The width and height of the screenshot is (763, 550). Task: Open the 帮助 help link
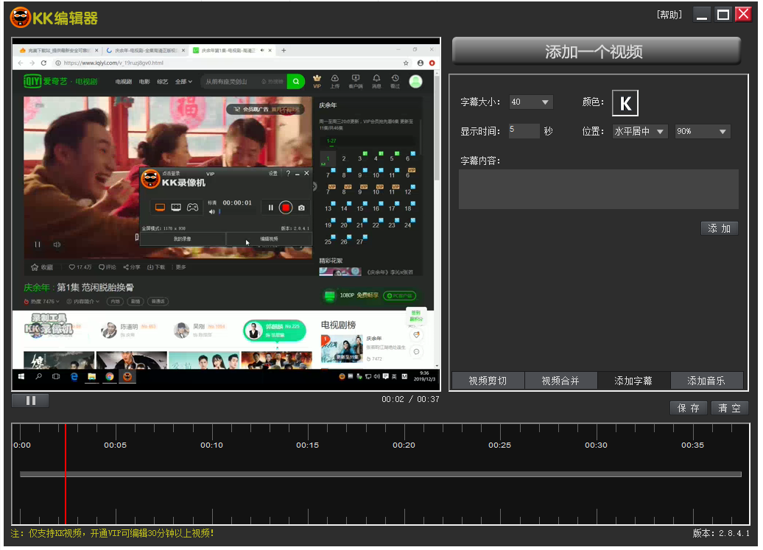pos(669,15)
